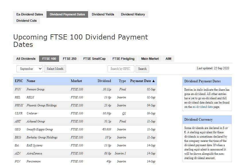Select the Unilever company name

(32, 113)
